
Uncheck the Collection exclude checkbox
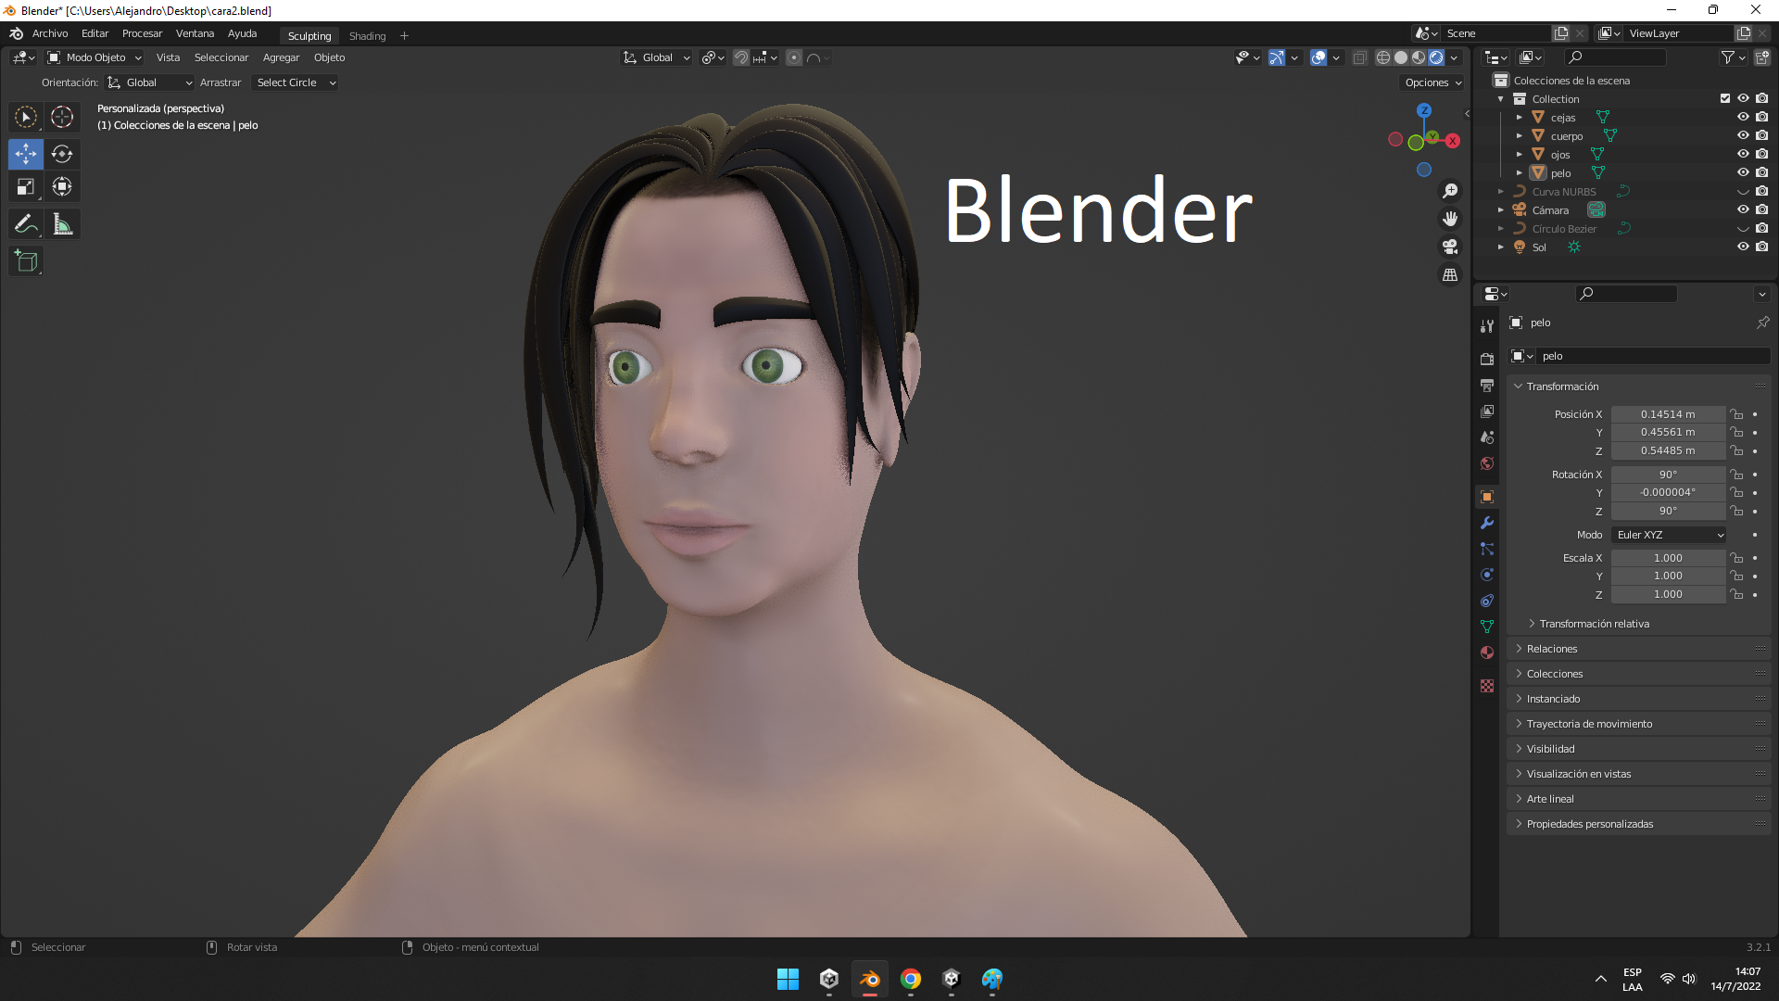[x=1725, y=98]
